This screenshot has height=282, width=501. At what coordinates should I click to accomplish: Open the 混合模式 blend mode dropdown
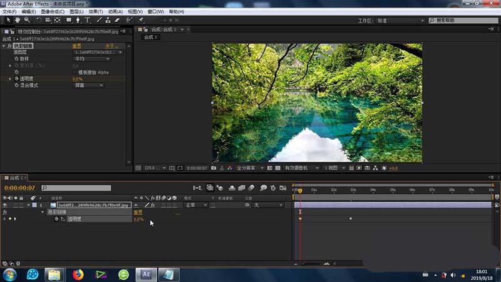point(88,85)
